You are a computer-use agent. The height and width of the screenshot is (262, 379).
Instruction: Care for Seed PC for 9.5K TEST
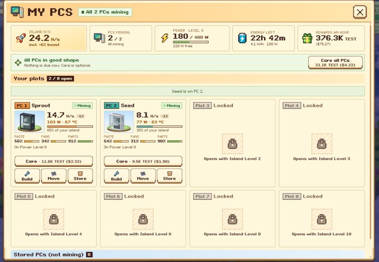[143, 161]
